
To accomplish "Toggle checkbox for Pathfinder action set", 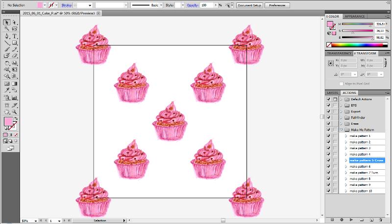I will coord(328,117).
